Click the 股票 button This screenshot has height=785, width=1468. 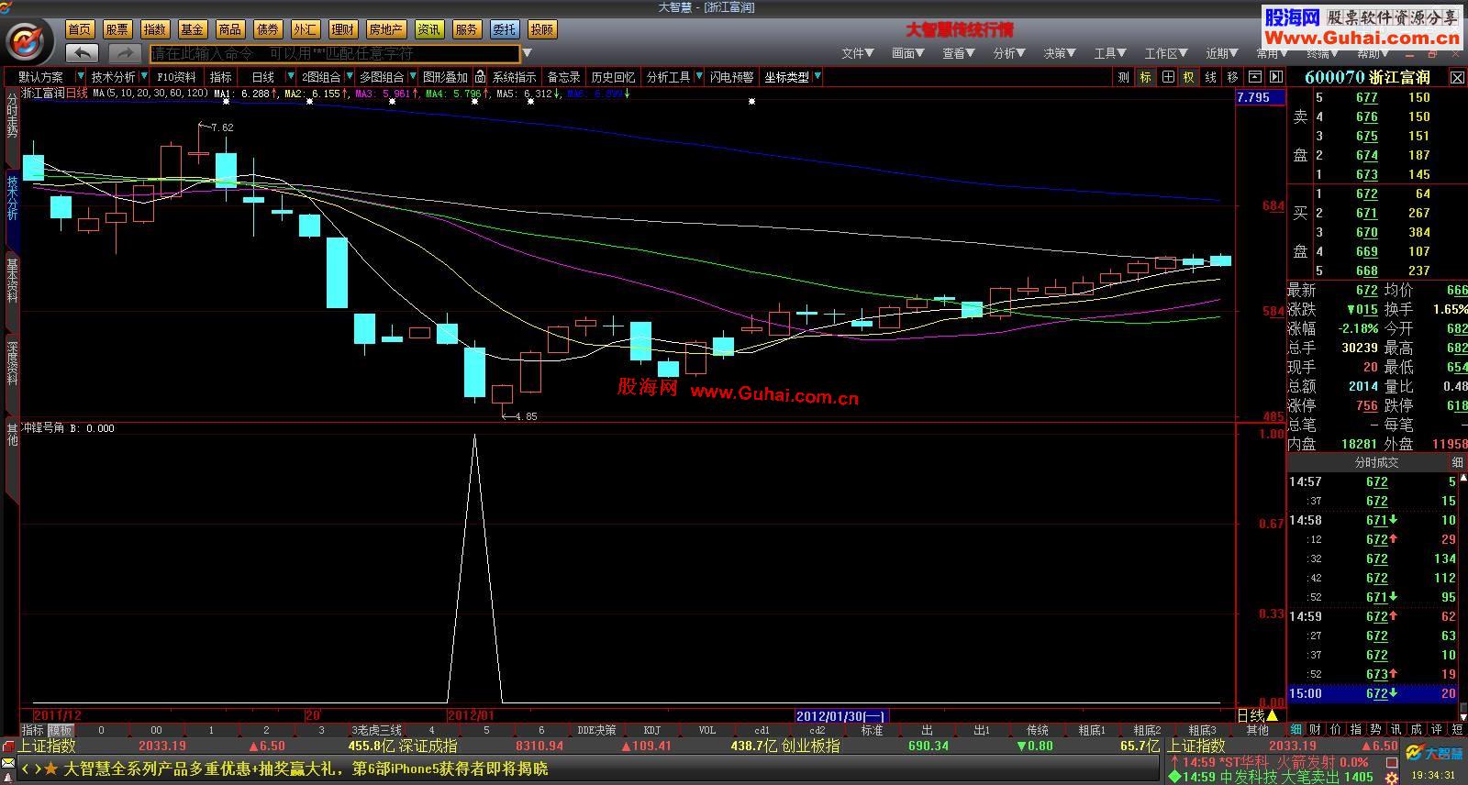(x=117, y=29)
